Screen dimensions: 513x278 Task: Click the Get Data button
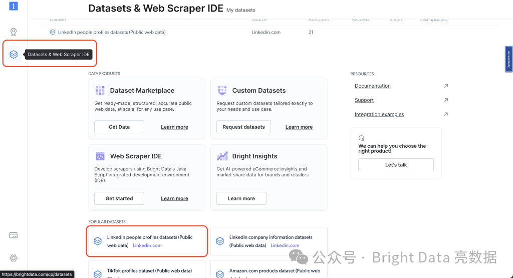click(x=119, y=127)
